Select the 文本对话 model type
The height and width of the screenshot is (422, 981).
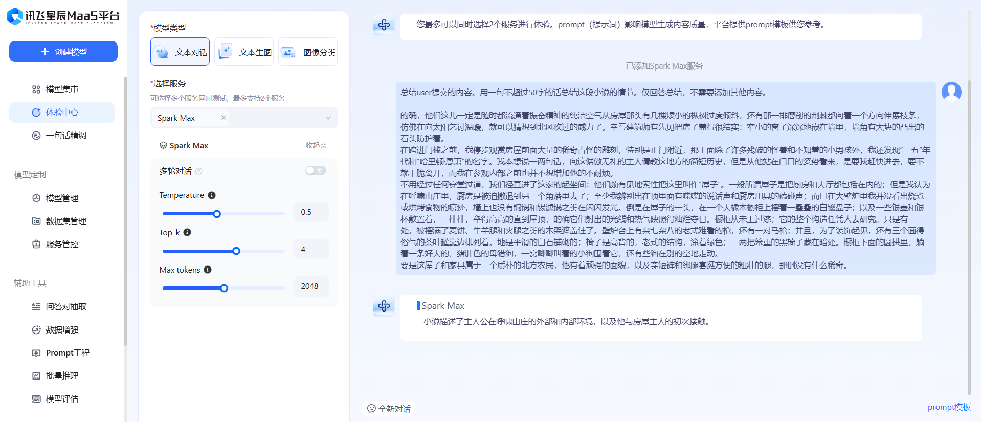point(180,52)
